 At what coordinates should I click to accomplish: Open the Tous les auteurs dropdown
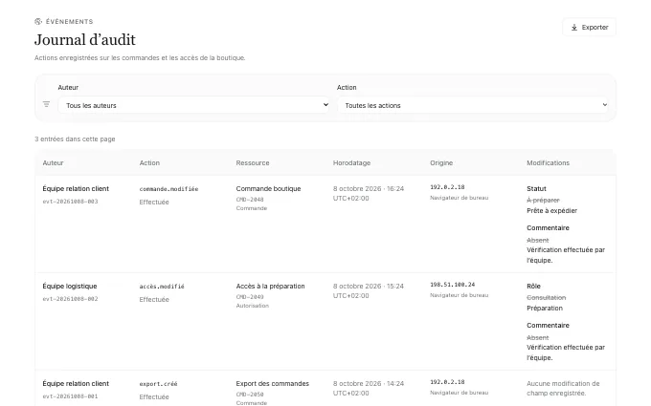pyautogui.click(x=194, y=105)
